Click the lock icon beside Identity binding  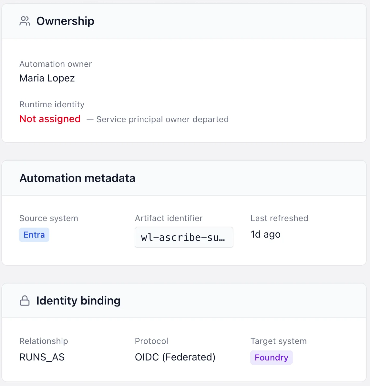(25, 301)
